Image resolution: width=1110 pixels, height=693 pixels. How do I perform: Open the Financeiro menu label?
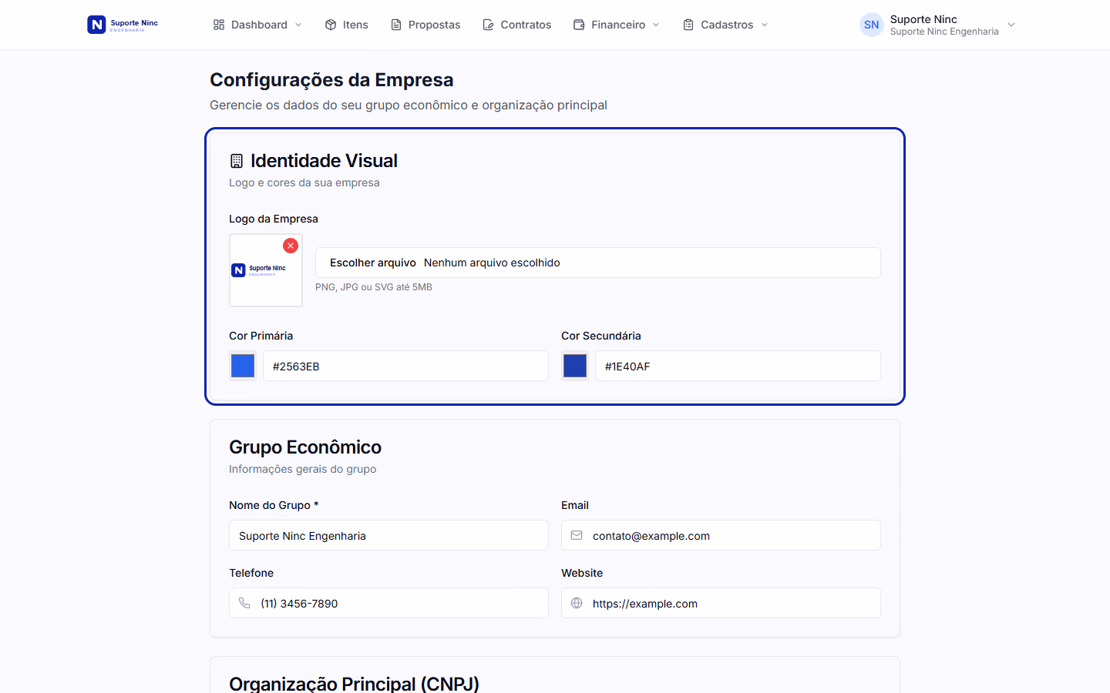pyautogui.click(x=618, y=25)
